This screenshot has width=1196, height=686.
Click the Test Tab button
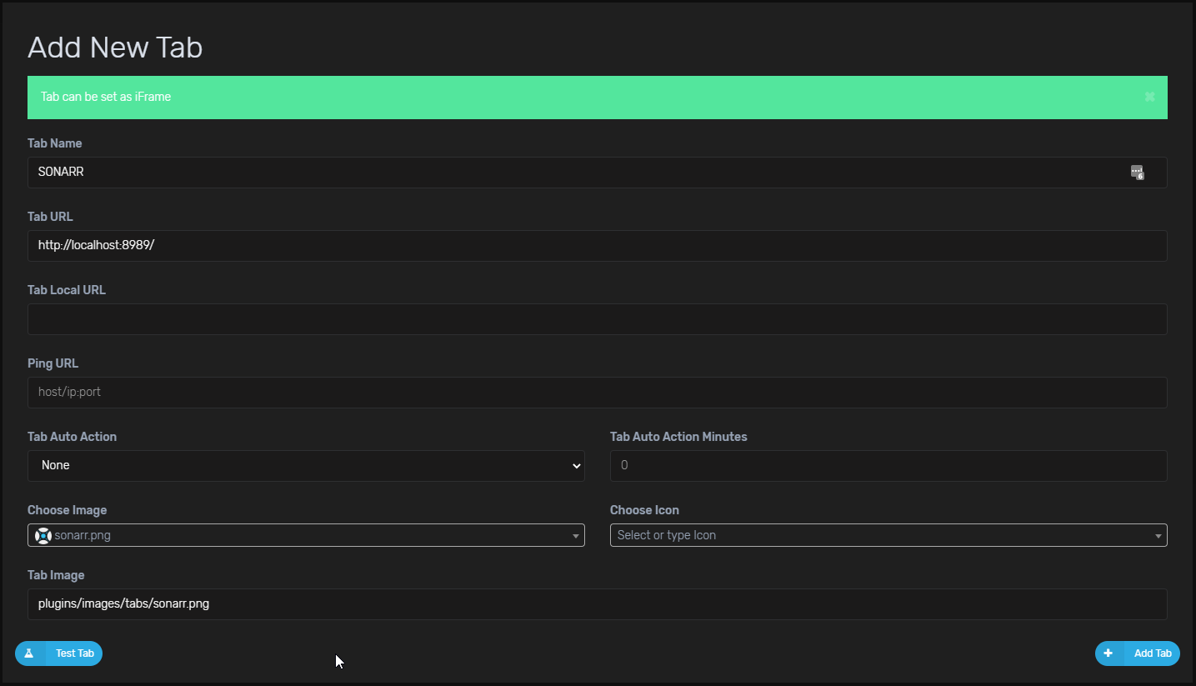tap(58, 653)
